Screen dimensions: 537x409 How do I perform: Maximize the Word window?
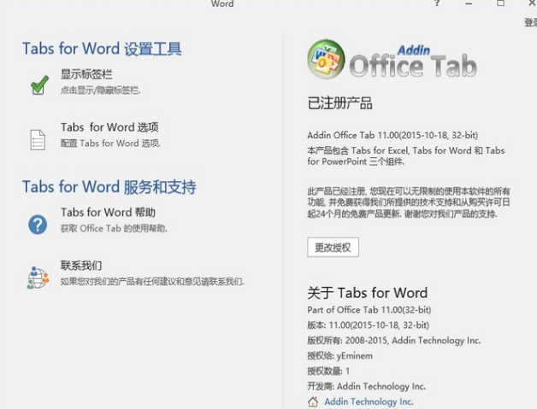[x=500, y=3]
